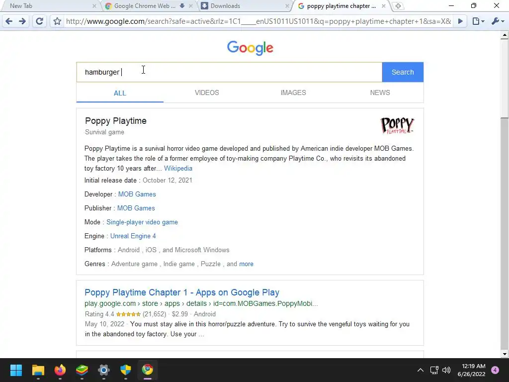Click the Google logo
Screen dimensions: 509x382
250,48
